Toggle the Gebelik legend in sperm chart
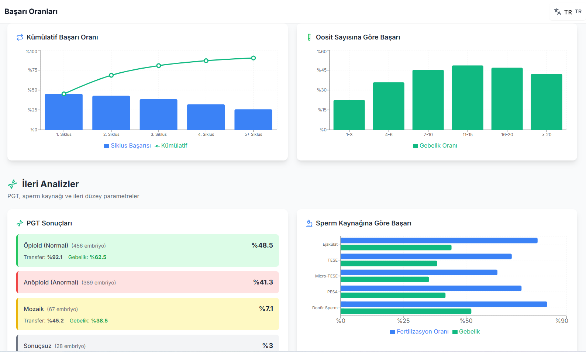586x352 pixels. pos(466,332)
